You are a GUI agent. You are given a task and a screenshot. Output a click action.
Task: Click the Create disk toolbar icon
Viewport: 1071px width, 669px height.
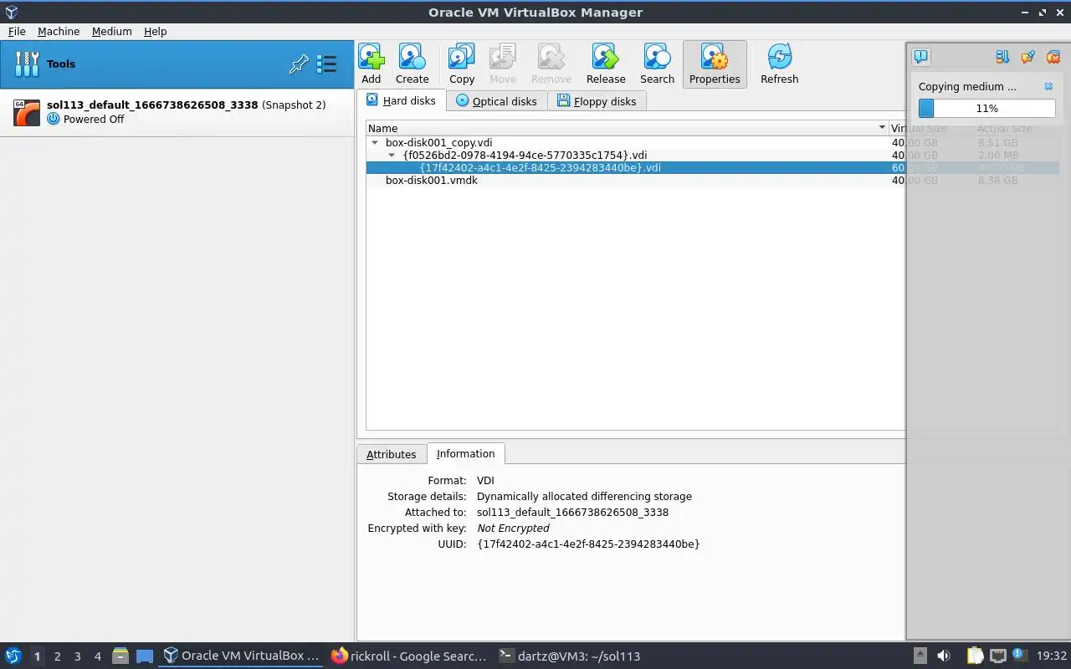(x=412, y=64)
